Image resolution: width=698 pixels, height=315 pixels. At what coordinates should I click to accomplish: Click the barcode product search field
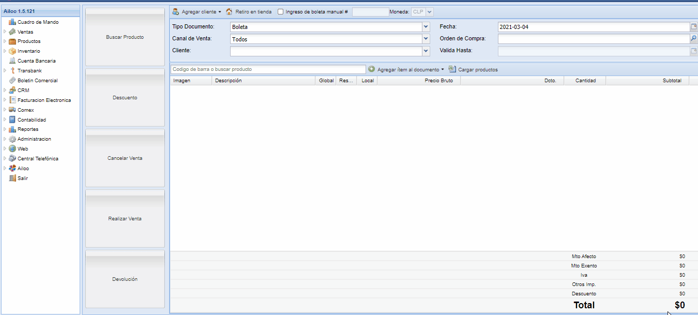click(x=268, y=69)
